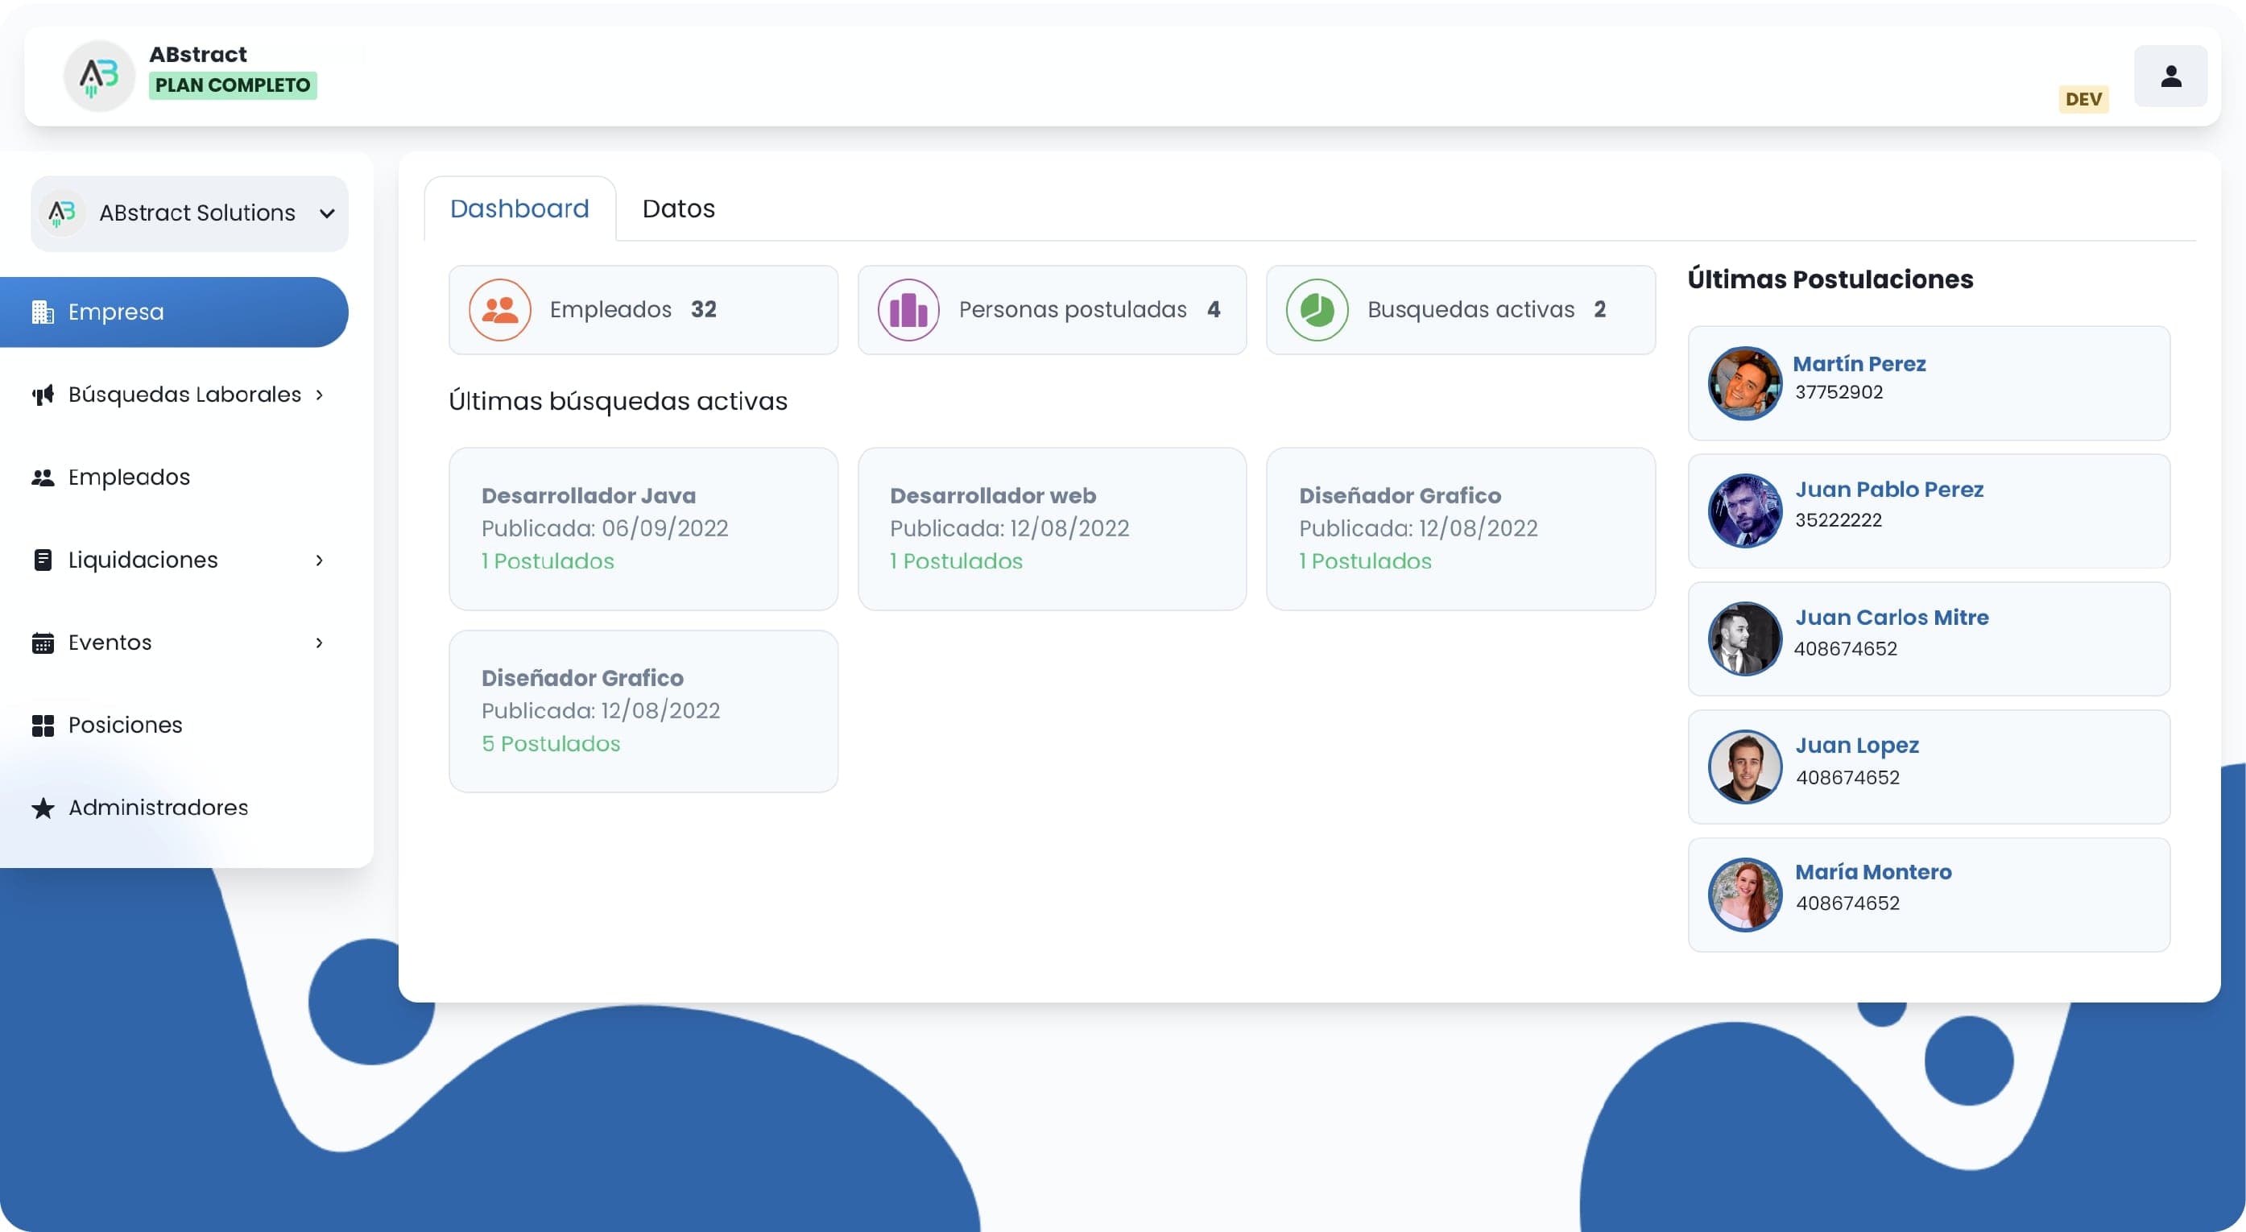Click the Eventos calendar icon
2246x1232 pixels.
click(43, 643)
